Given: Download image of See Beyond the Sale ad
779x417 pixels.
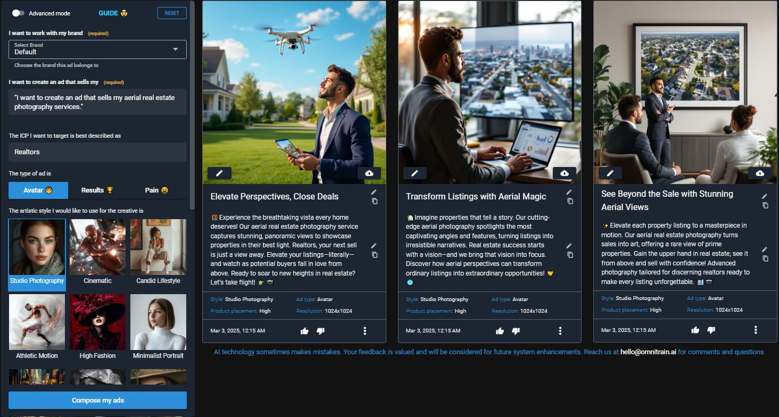Looking at the screenshot, I should (760, 173).
